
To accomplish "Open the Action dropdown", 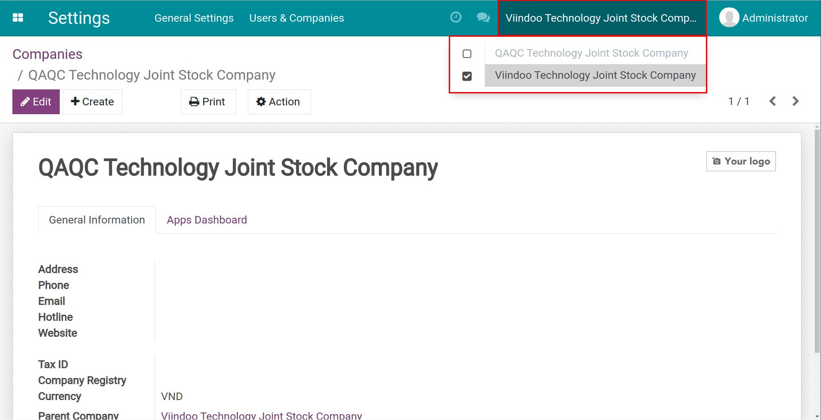I will 279,102.
